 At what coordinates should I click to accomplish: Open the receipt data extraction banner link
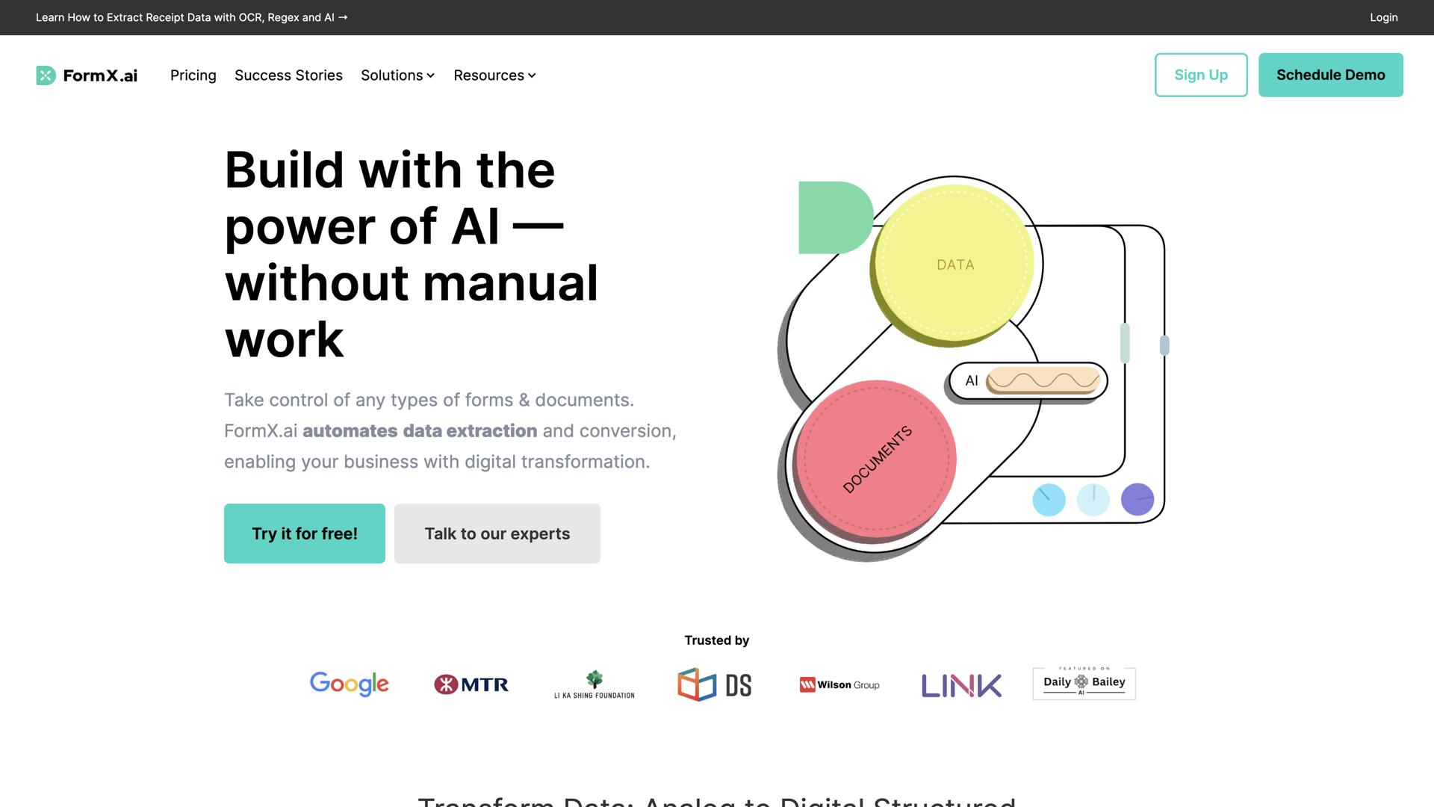click(x=191, y=17)
